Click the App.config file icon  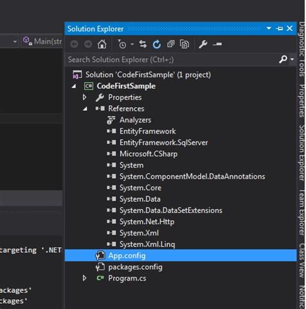tap(100, 255)
